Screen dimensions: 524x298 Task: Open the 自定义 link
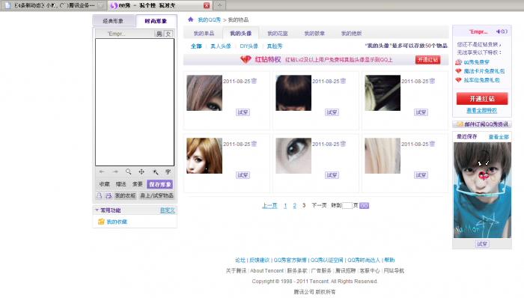(x=168, y=210)
